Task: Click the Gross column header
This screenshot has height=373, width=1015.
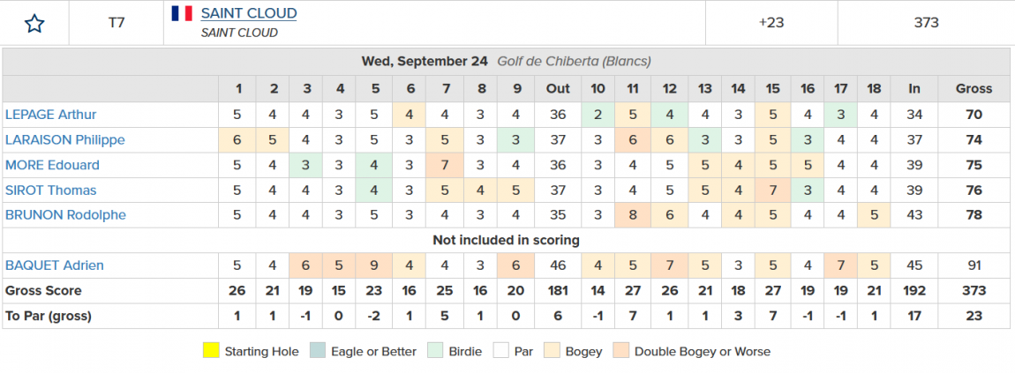Action: coord(974,88)
